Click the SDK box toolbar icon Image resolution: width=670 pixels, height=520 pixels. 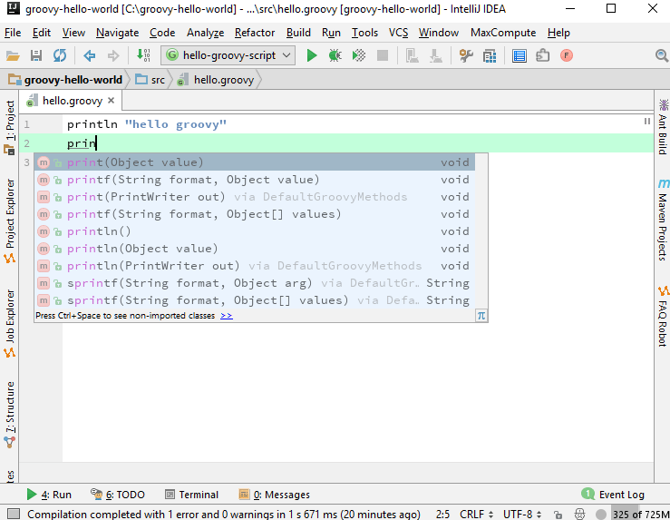(x=543, y=55)
